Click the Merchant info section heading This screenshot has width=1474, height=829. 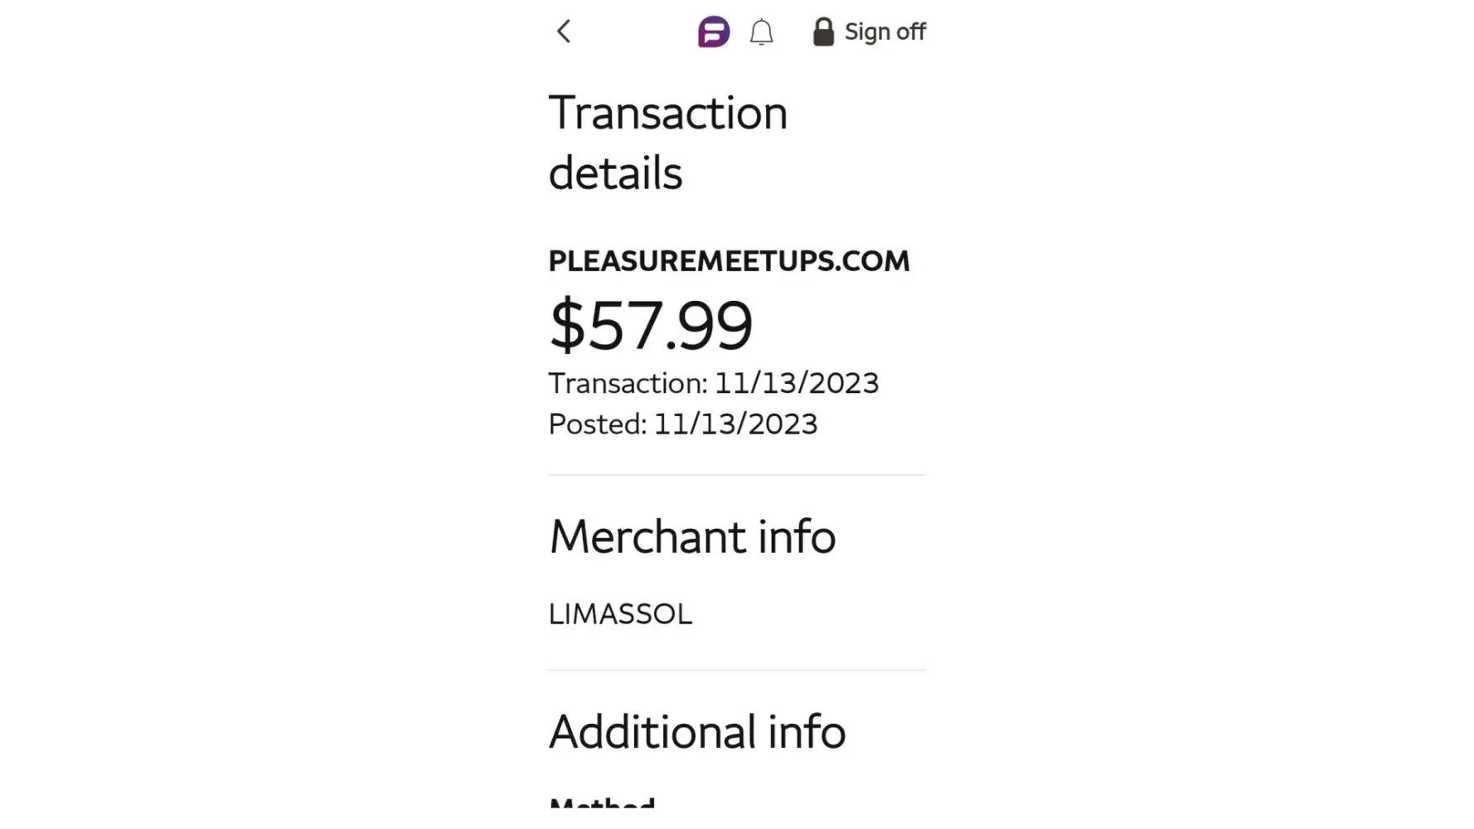point(692,536)
